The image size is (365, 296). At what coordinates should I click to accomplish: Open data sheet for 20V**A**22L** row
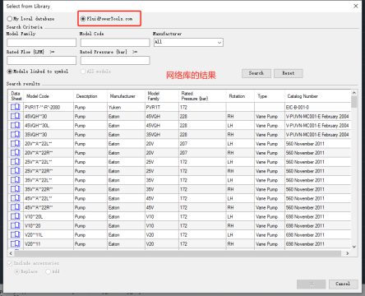coord(16,143)
